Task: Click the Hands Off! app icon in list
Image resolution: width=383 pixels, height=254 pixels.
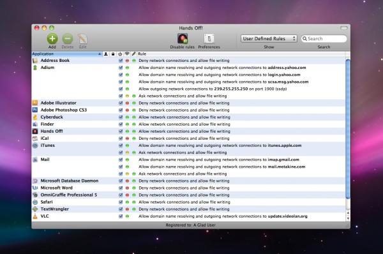Action: (x=35, y=131)
